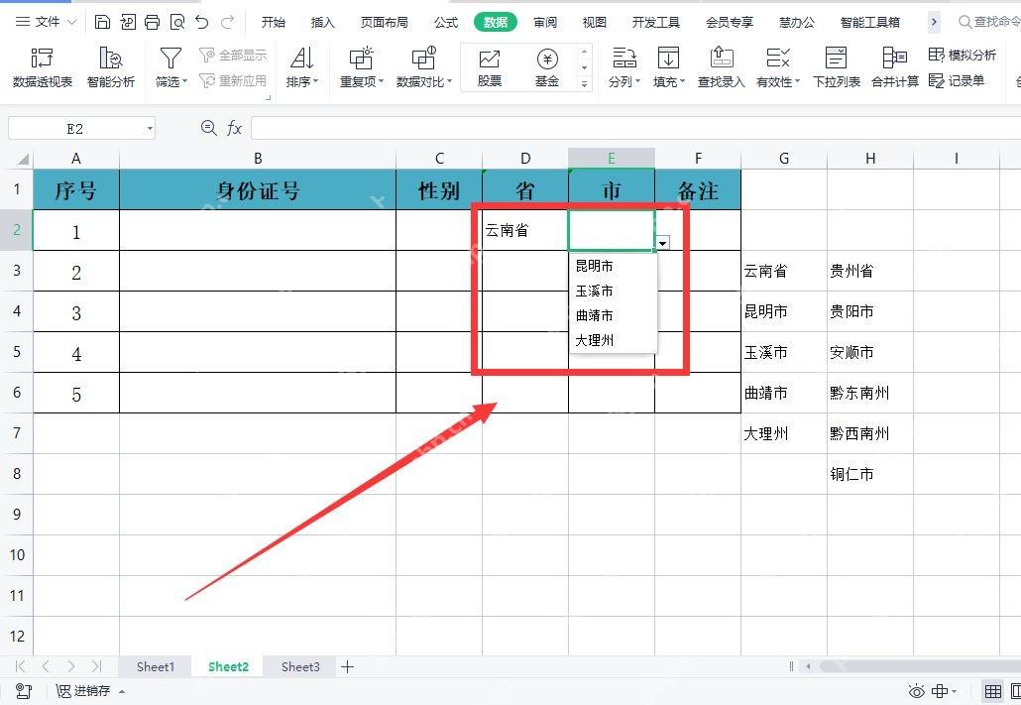Click the dropdown arrow of cell E2
This screenshot has height=705, width=1021.
click(x=663, y=243)
